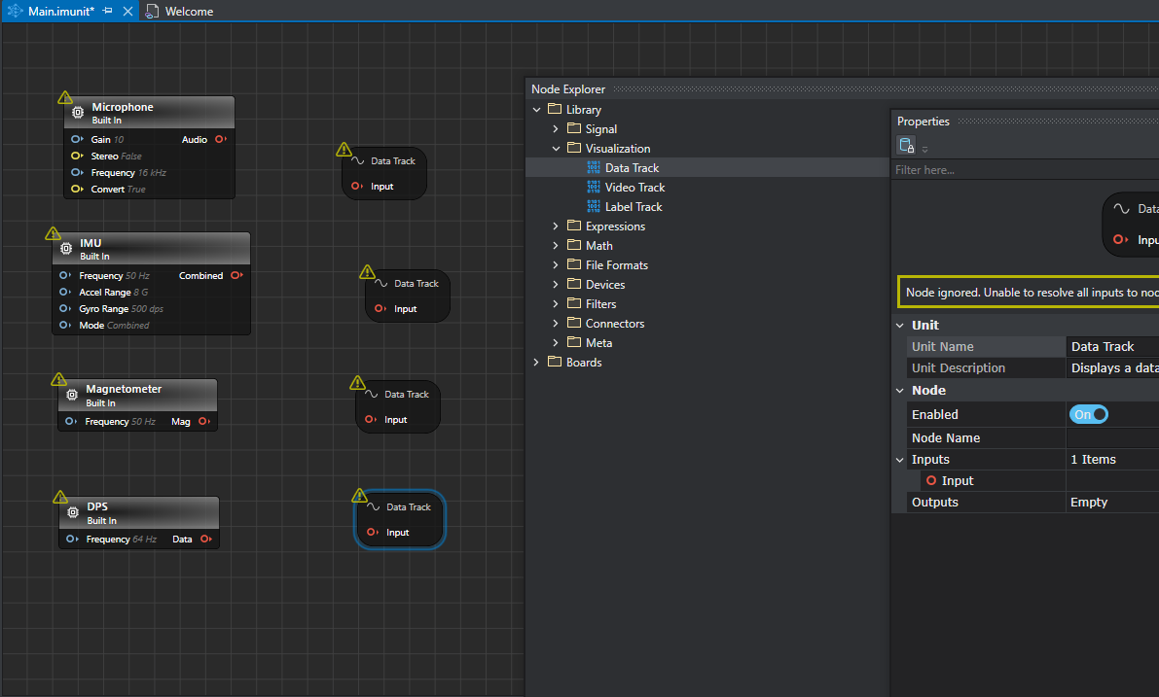Close the Main.imunit tab
This screenshot has height=697, width=1159.
click(127, 11)
